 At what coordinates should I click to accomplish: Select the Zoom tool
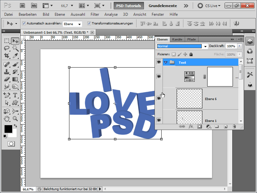(x=15, y=118)
